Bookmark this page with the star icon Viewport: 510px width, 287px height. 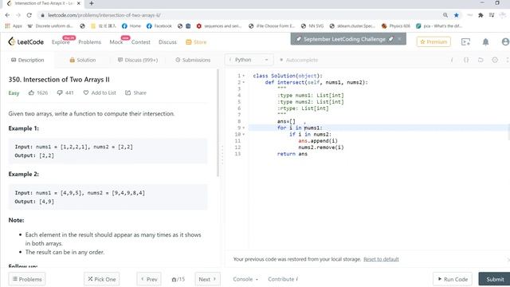click(457, 15)
